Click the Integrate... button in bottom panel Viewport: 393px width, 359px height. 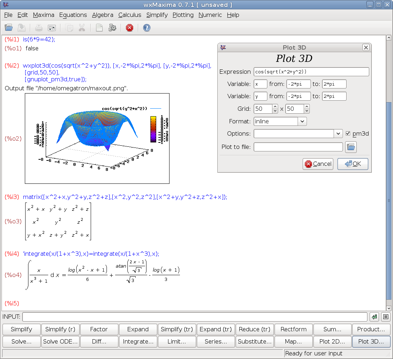coord(138,341)
